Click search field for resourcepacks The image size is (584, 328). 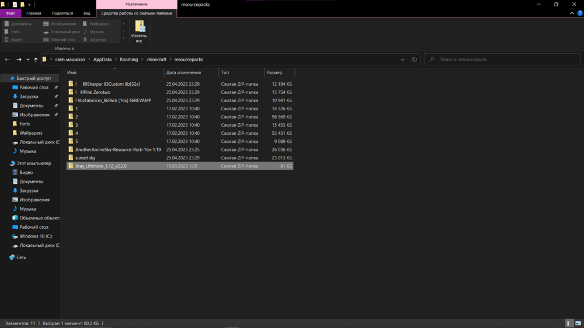(x=502, y=60)
